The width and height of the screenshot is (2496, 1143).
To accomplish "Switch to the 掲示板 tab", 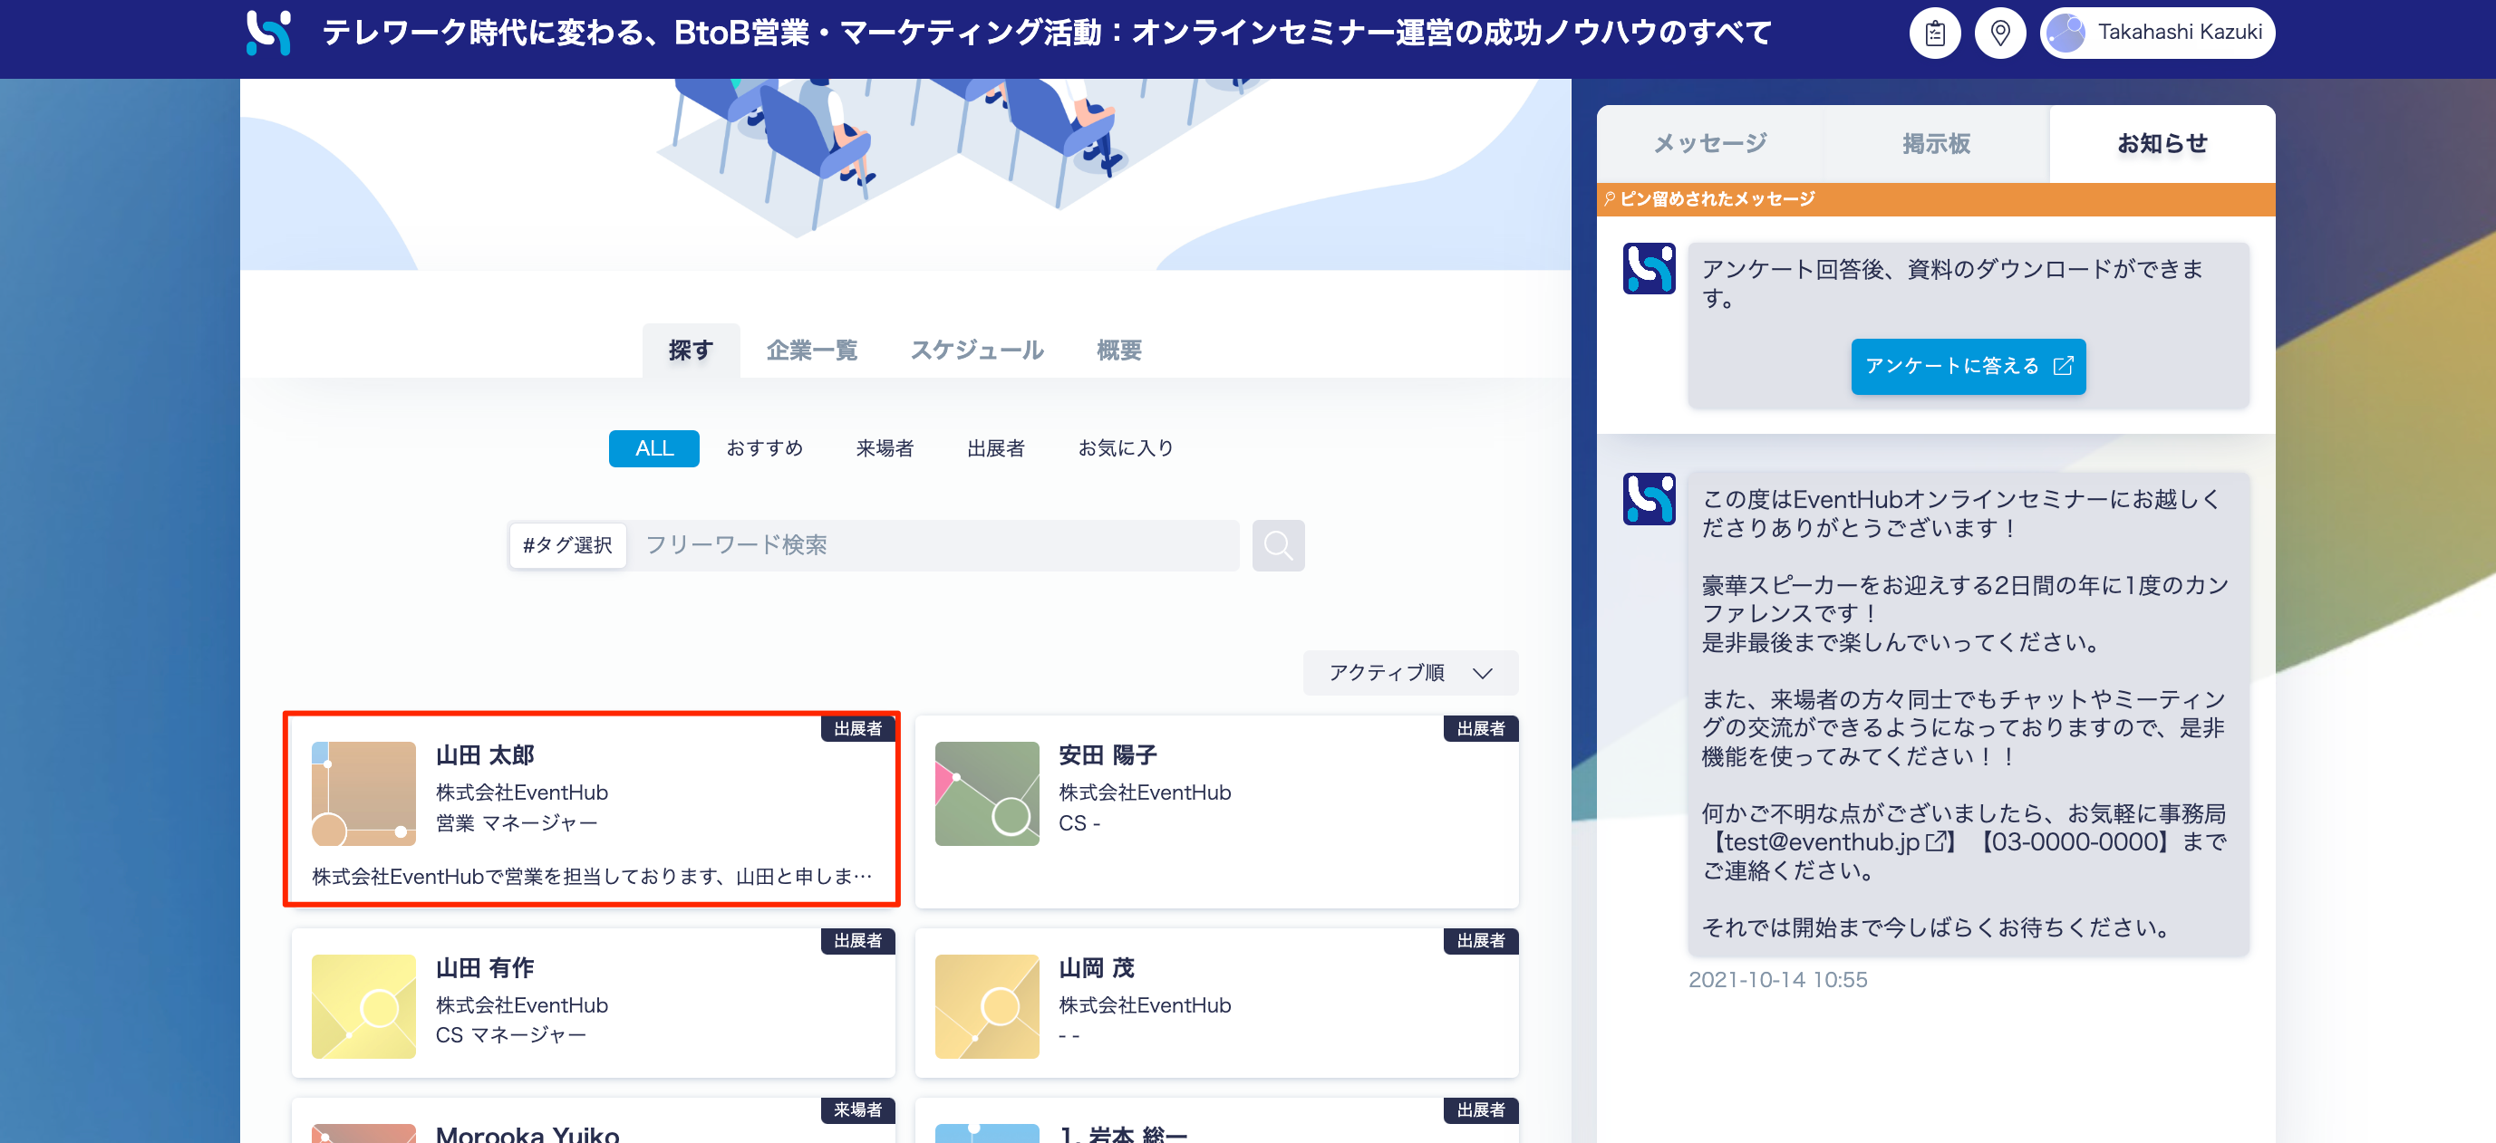I will [x=1935, y=144].
